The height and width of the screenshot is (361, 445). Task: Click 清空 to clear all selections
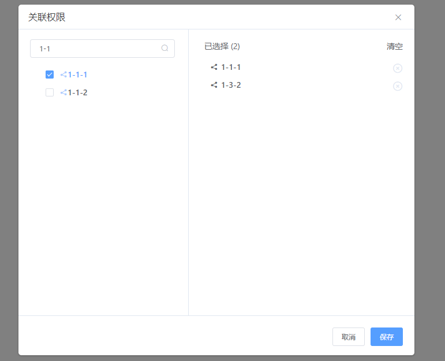(395, 46)
